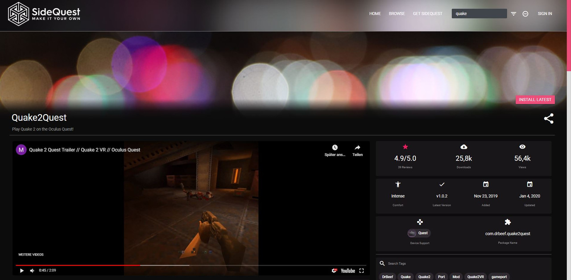Open the GET SIDEQUEST menu item
The image size is (571, 280).
(427, 14)
